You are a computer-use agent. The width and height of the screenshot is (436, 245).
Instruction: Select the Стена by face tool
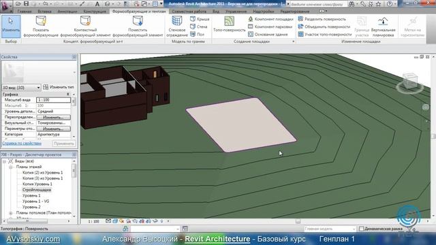[x=199, y=27]
